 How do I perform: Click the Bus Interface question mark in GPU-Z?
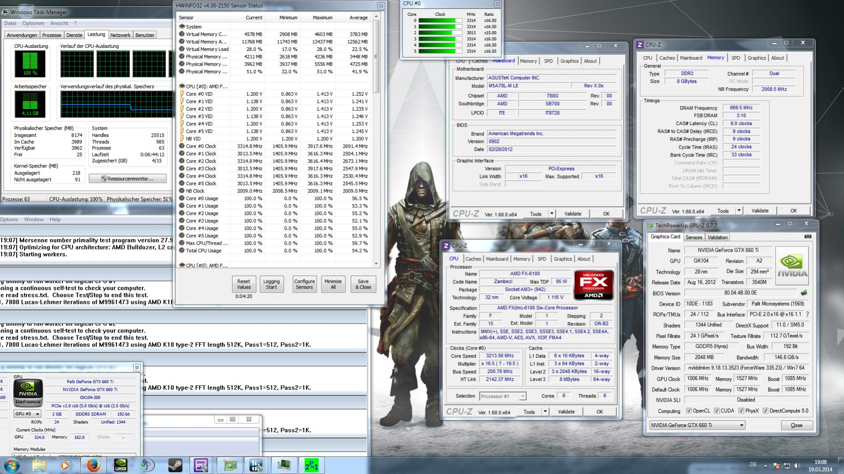click(x=807, y=315)
